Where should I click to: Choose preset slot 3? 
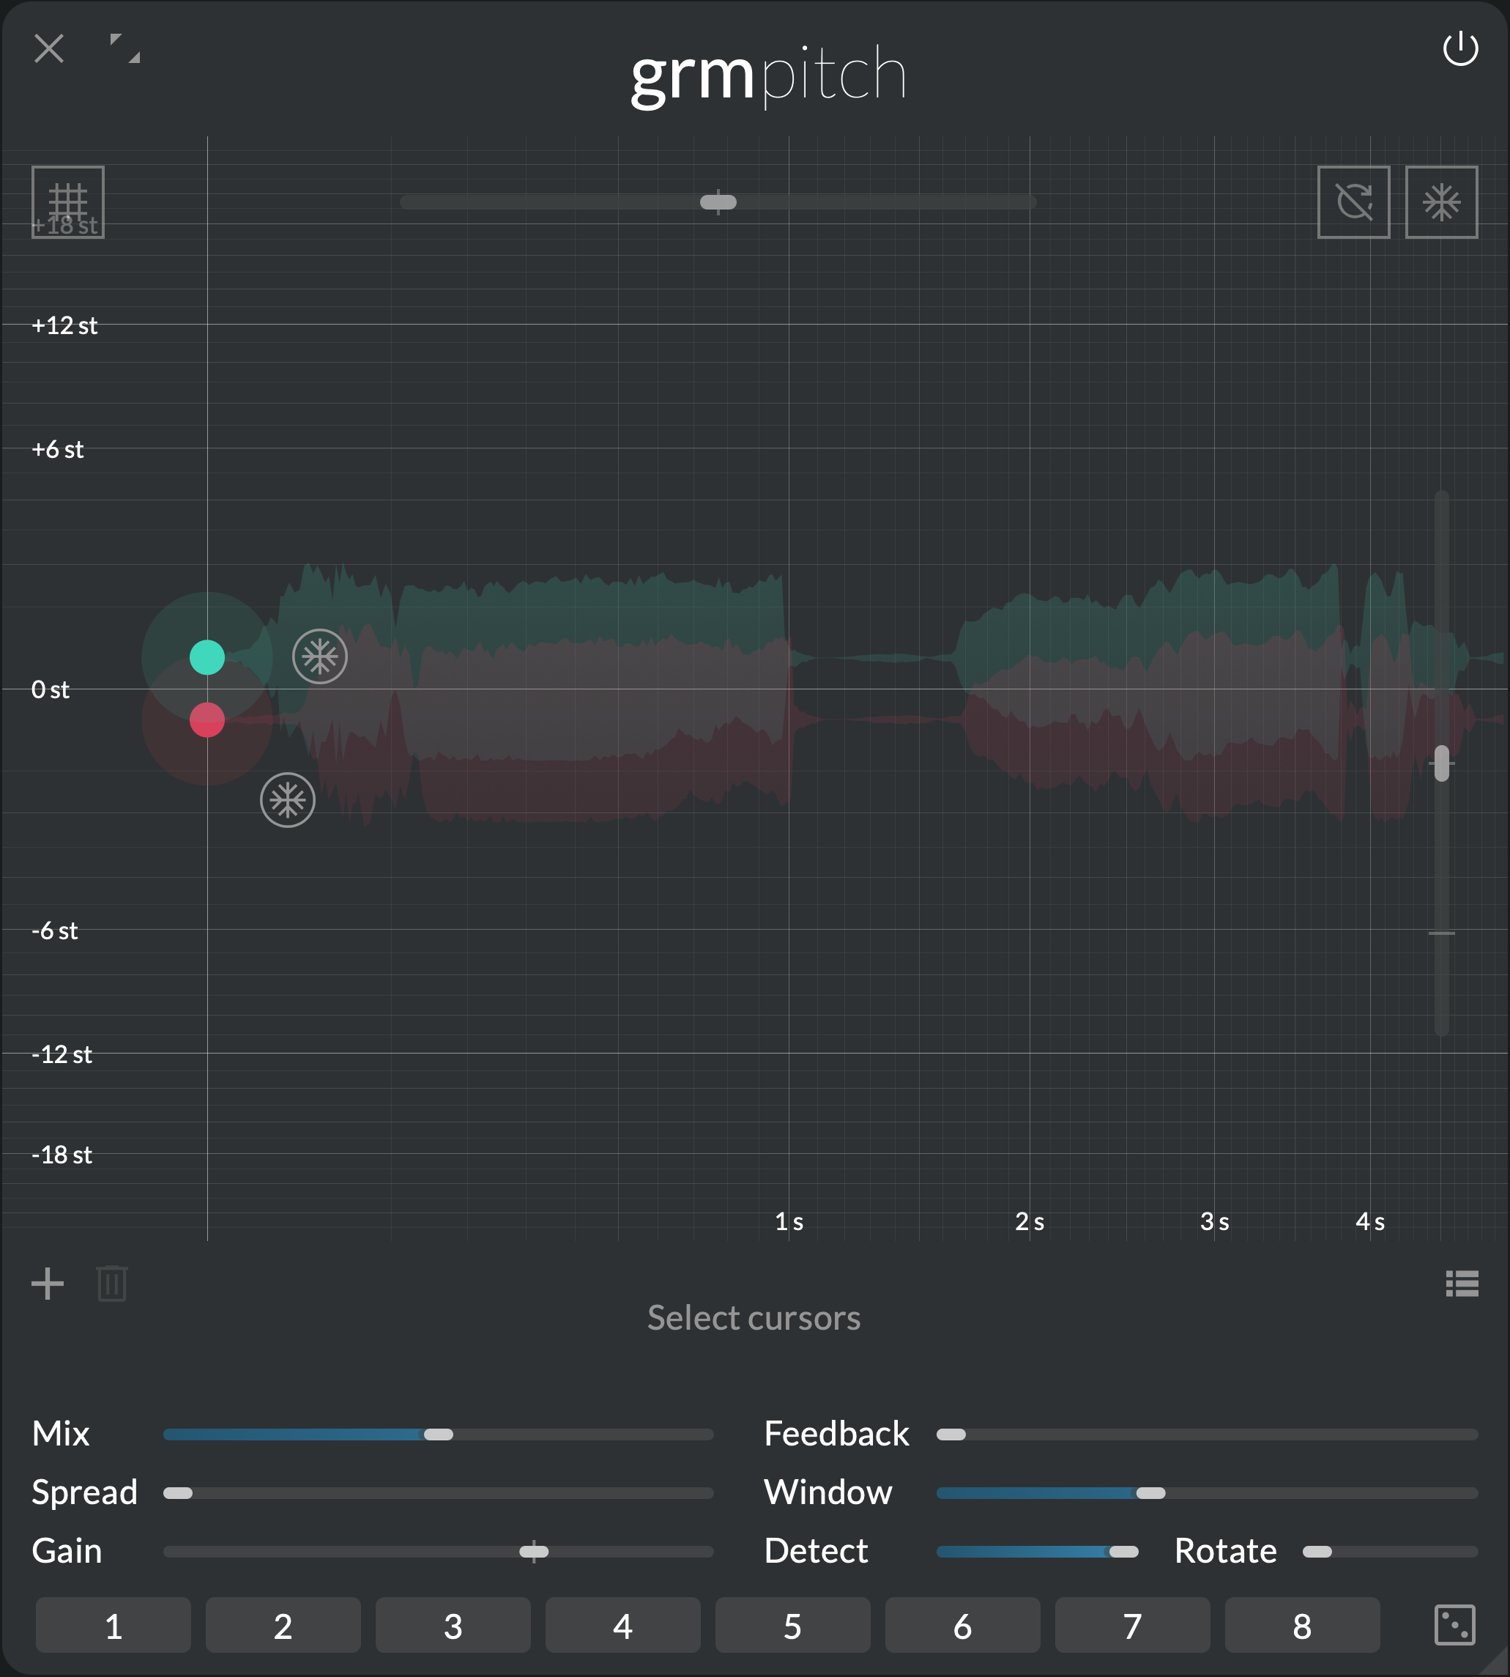click(453, 1626)
